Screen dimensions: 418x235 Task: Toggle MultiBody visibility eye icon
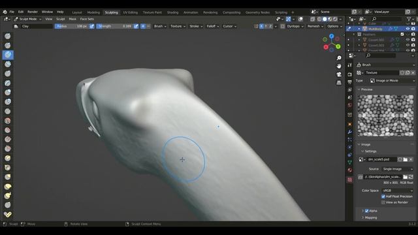(408, 29)
